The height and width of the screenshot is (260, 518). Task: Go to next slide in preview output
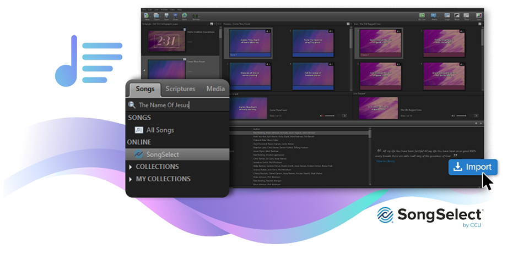(344, 115)
